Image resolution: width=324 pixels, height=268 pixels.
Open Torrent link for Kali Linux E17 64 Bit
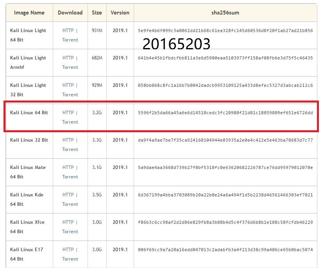point(70,259)
